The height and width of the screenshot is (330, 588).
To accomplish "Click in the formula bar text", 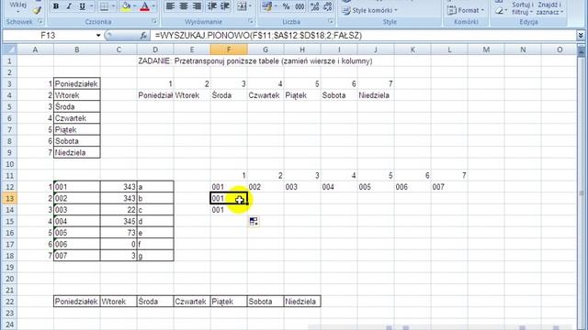I will (x=258, y=36).
